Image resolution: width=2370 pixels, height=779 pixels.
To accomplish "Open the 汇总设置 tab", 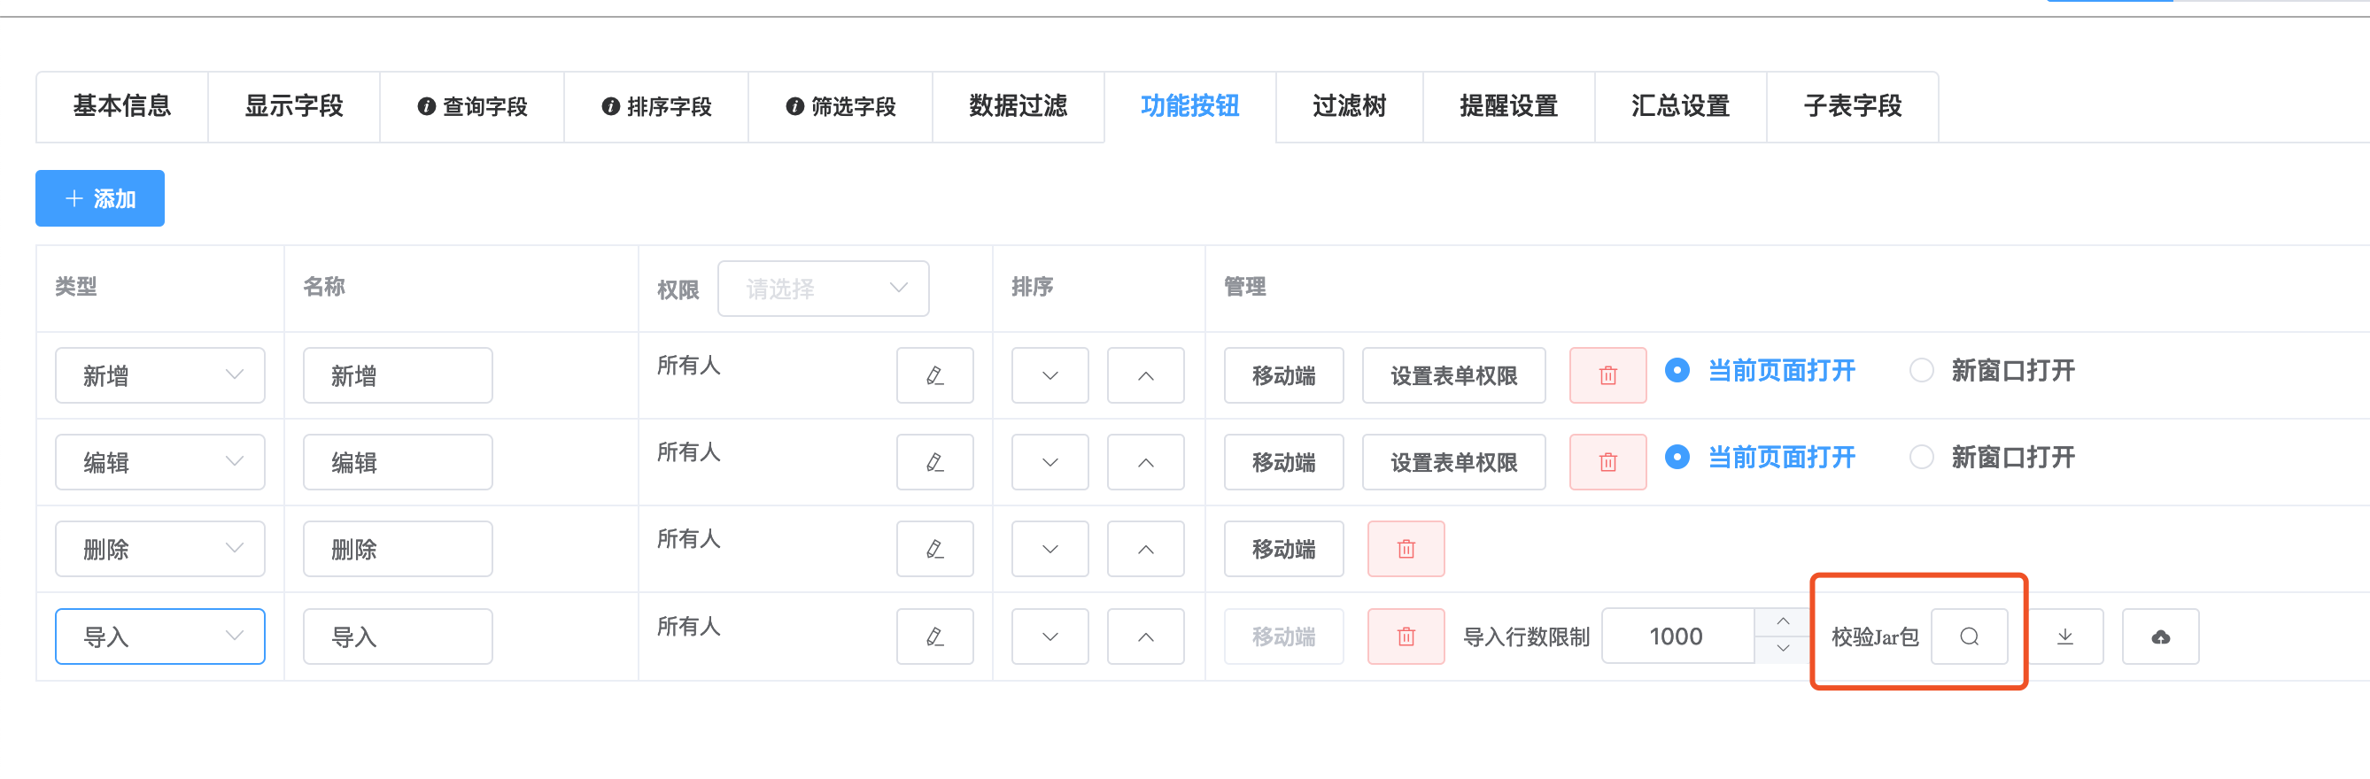I will [1679, 107].
